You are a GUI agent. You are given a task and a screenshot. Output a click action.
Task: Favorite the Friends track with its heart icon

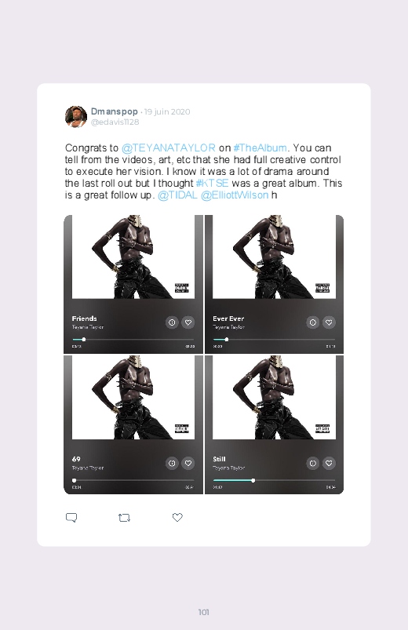pyautogui.click(x=188, y=322)
